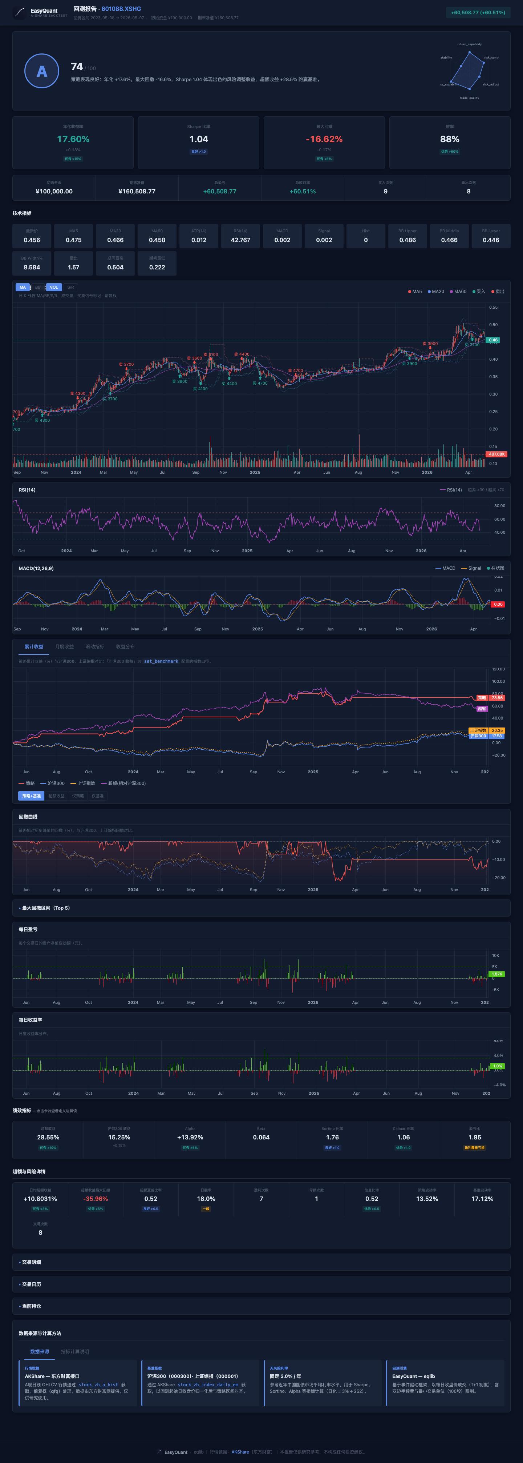Expand the 最大回撤区间 (Top 5) section
523x1463 pixels.
tap(261, 907)
